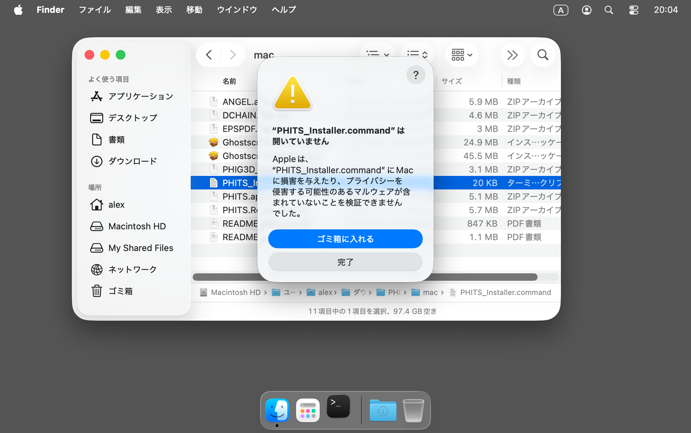The height and width of the screenshot is (433, 691).
Task: Open the ファイル menu
Action: coord(95,10)
